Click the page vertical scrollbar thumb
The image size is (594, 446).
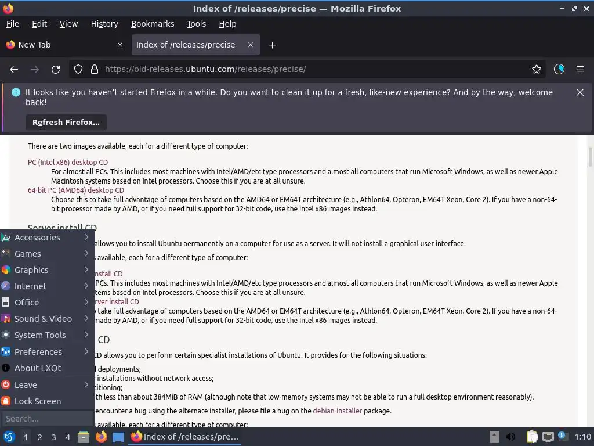590,156
